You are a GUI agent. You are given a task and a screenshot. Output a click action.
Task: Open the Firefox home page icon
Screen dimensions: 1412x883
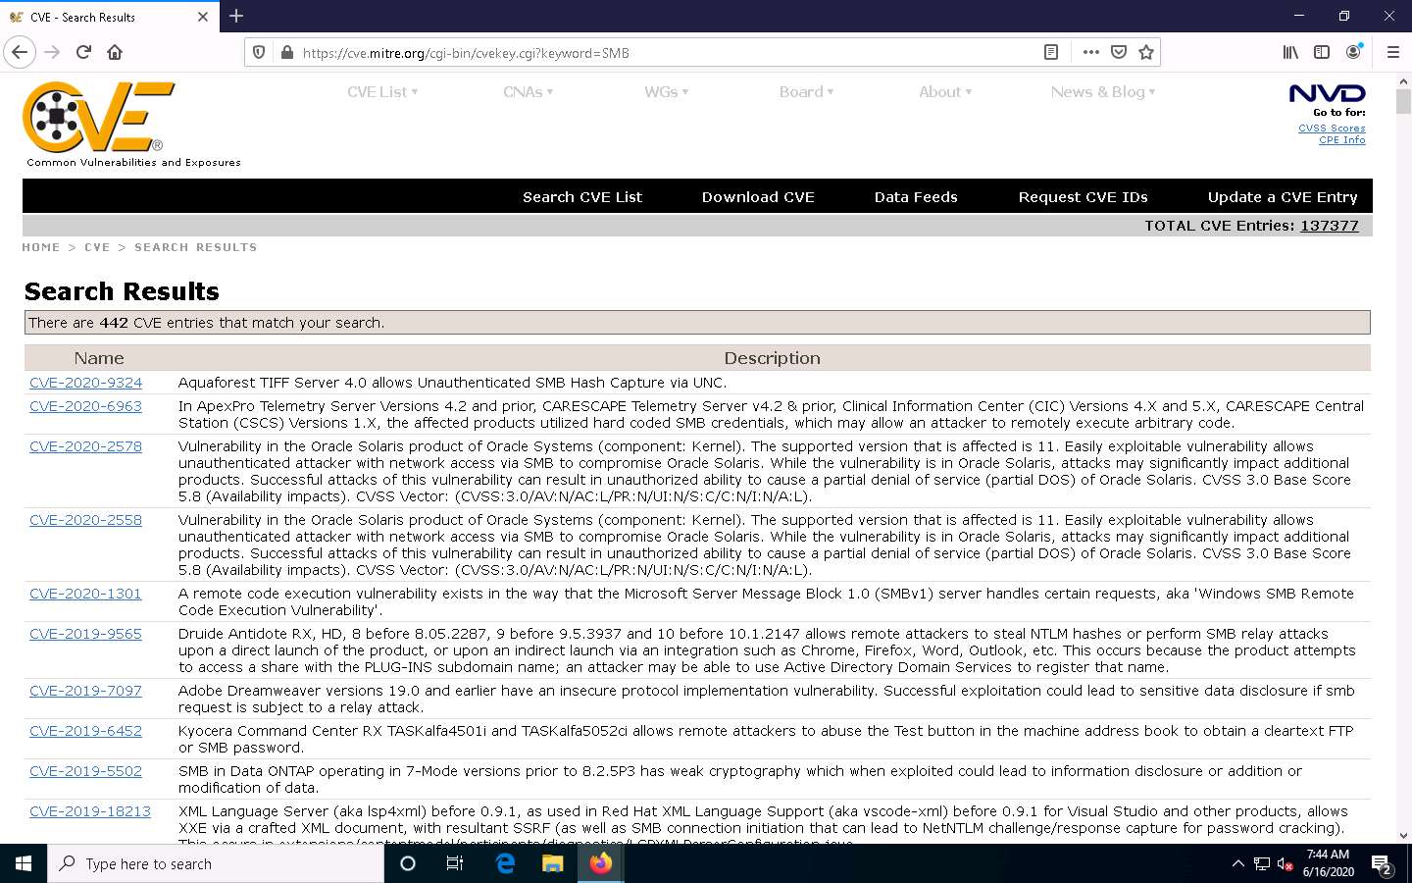[x=115, y=52]
